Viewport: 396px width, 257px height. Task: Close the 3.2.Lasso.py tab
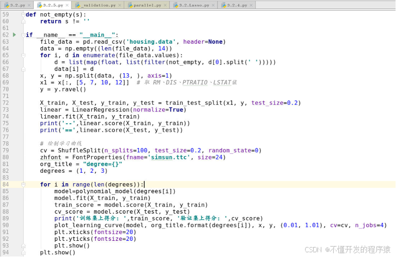point(213,5)
